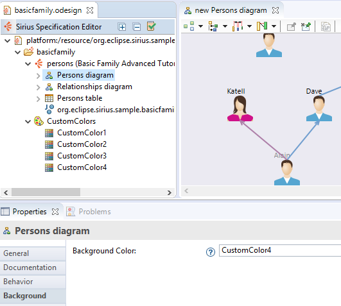
Task: Switch to the Problems tab
Action: pyautogui.click(x=89, y=212)
